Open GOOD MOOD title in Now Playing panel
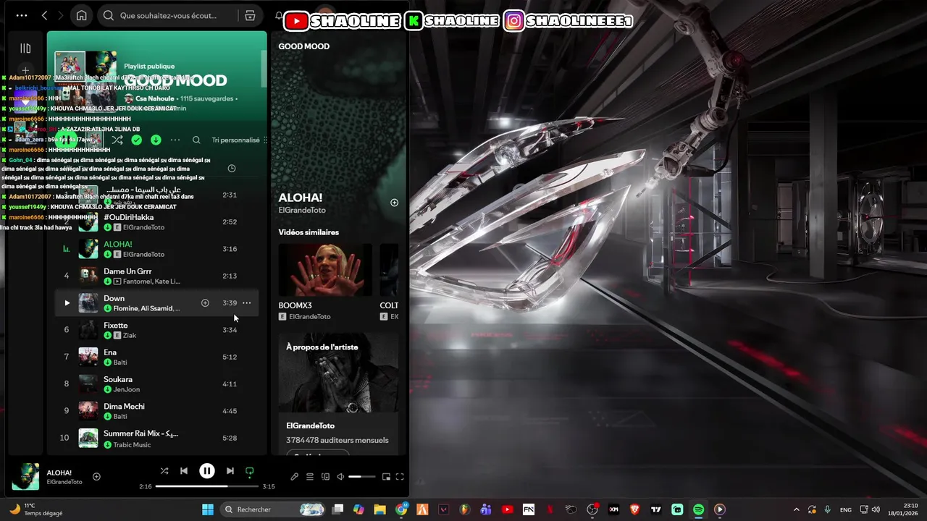Viewport: 927px width, 521px height. coord(304,46)
